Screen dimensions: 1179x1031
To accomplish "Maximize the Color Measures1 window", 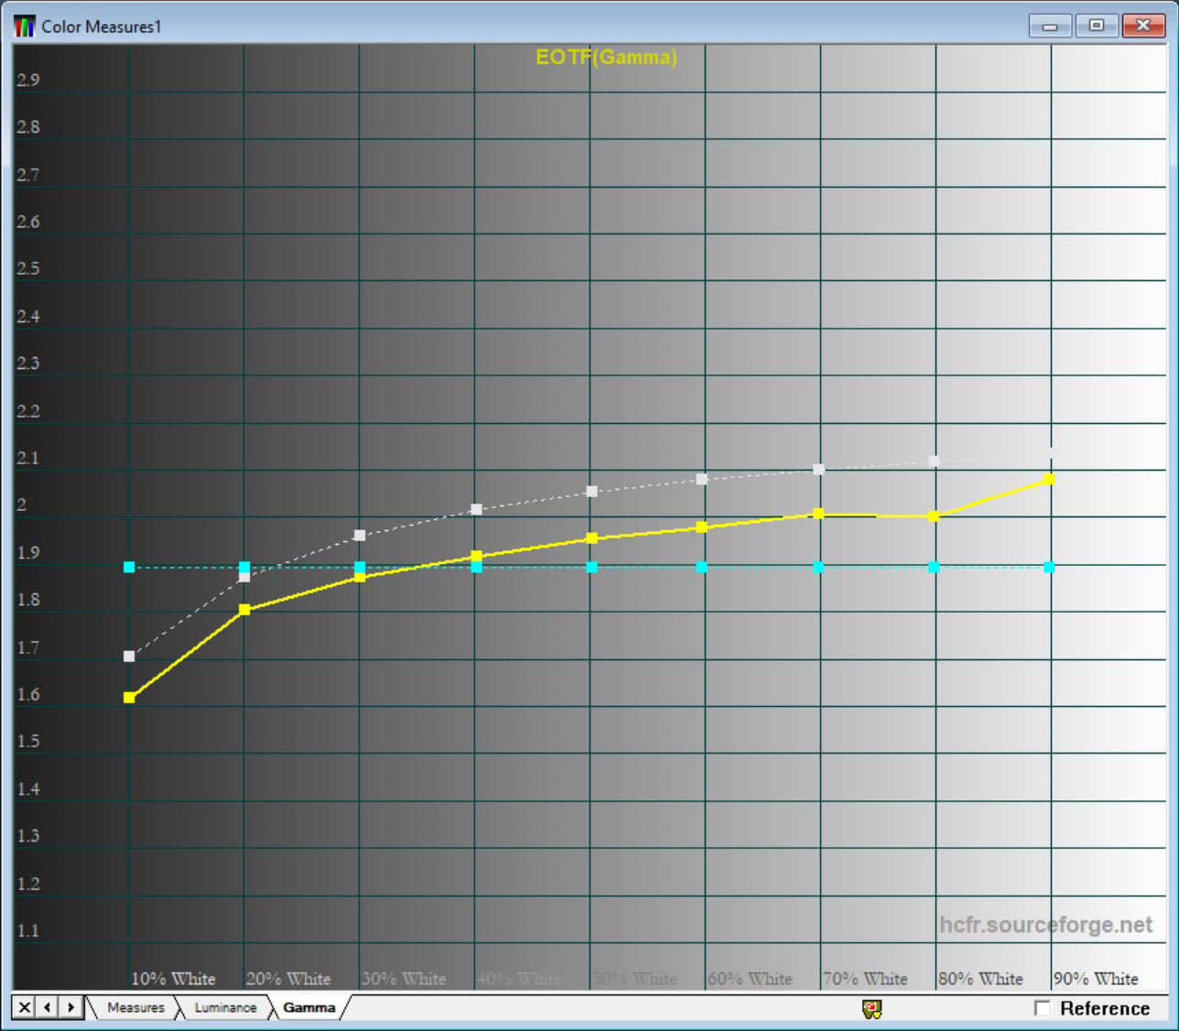I will click(1096, 26).
